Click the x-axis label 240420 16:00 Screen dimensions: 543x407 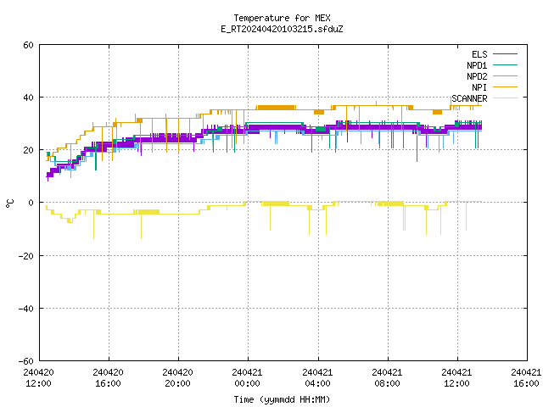point(108,378)
